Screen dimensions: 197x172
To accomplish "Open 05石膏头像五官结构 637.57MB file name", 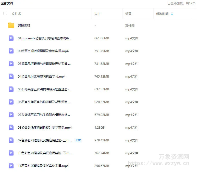I will pos(44,89).
